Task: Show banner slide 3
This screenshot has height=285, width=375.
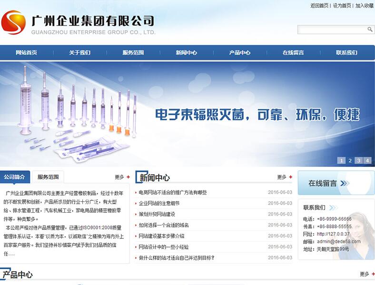Action: tap(358, 160)
